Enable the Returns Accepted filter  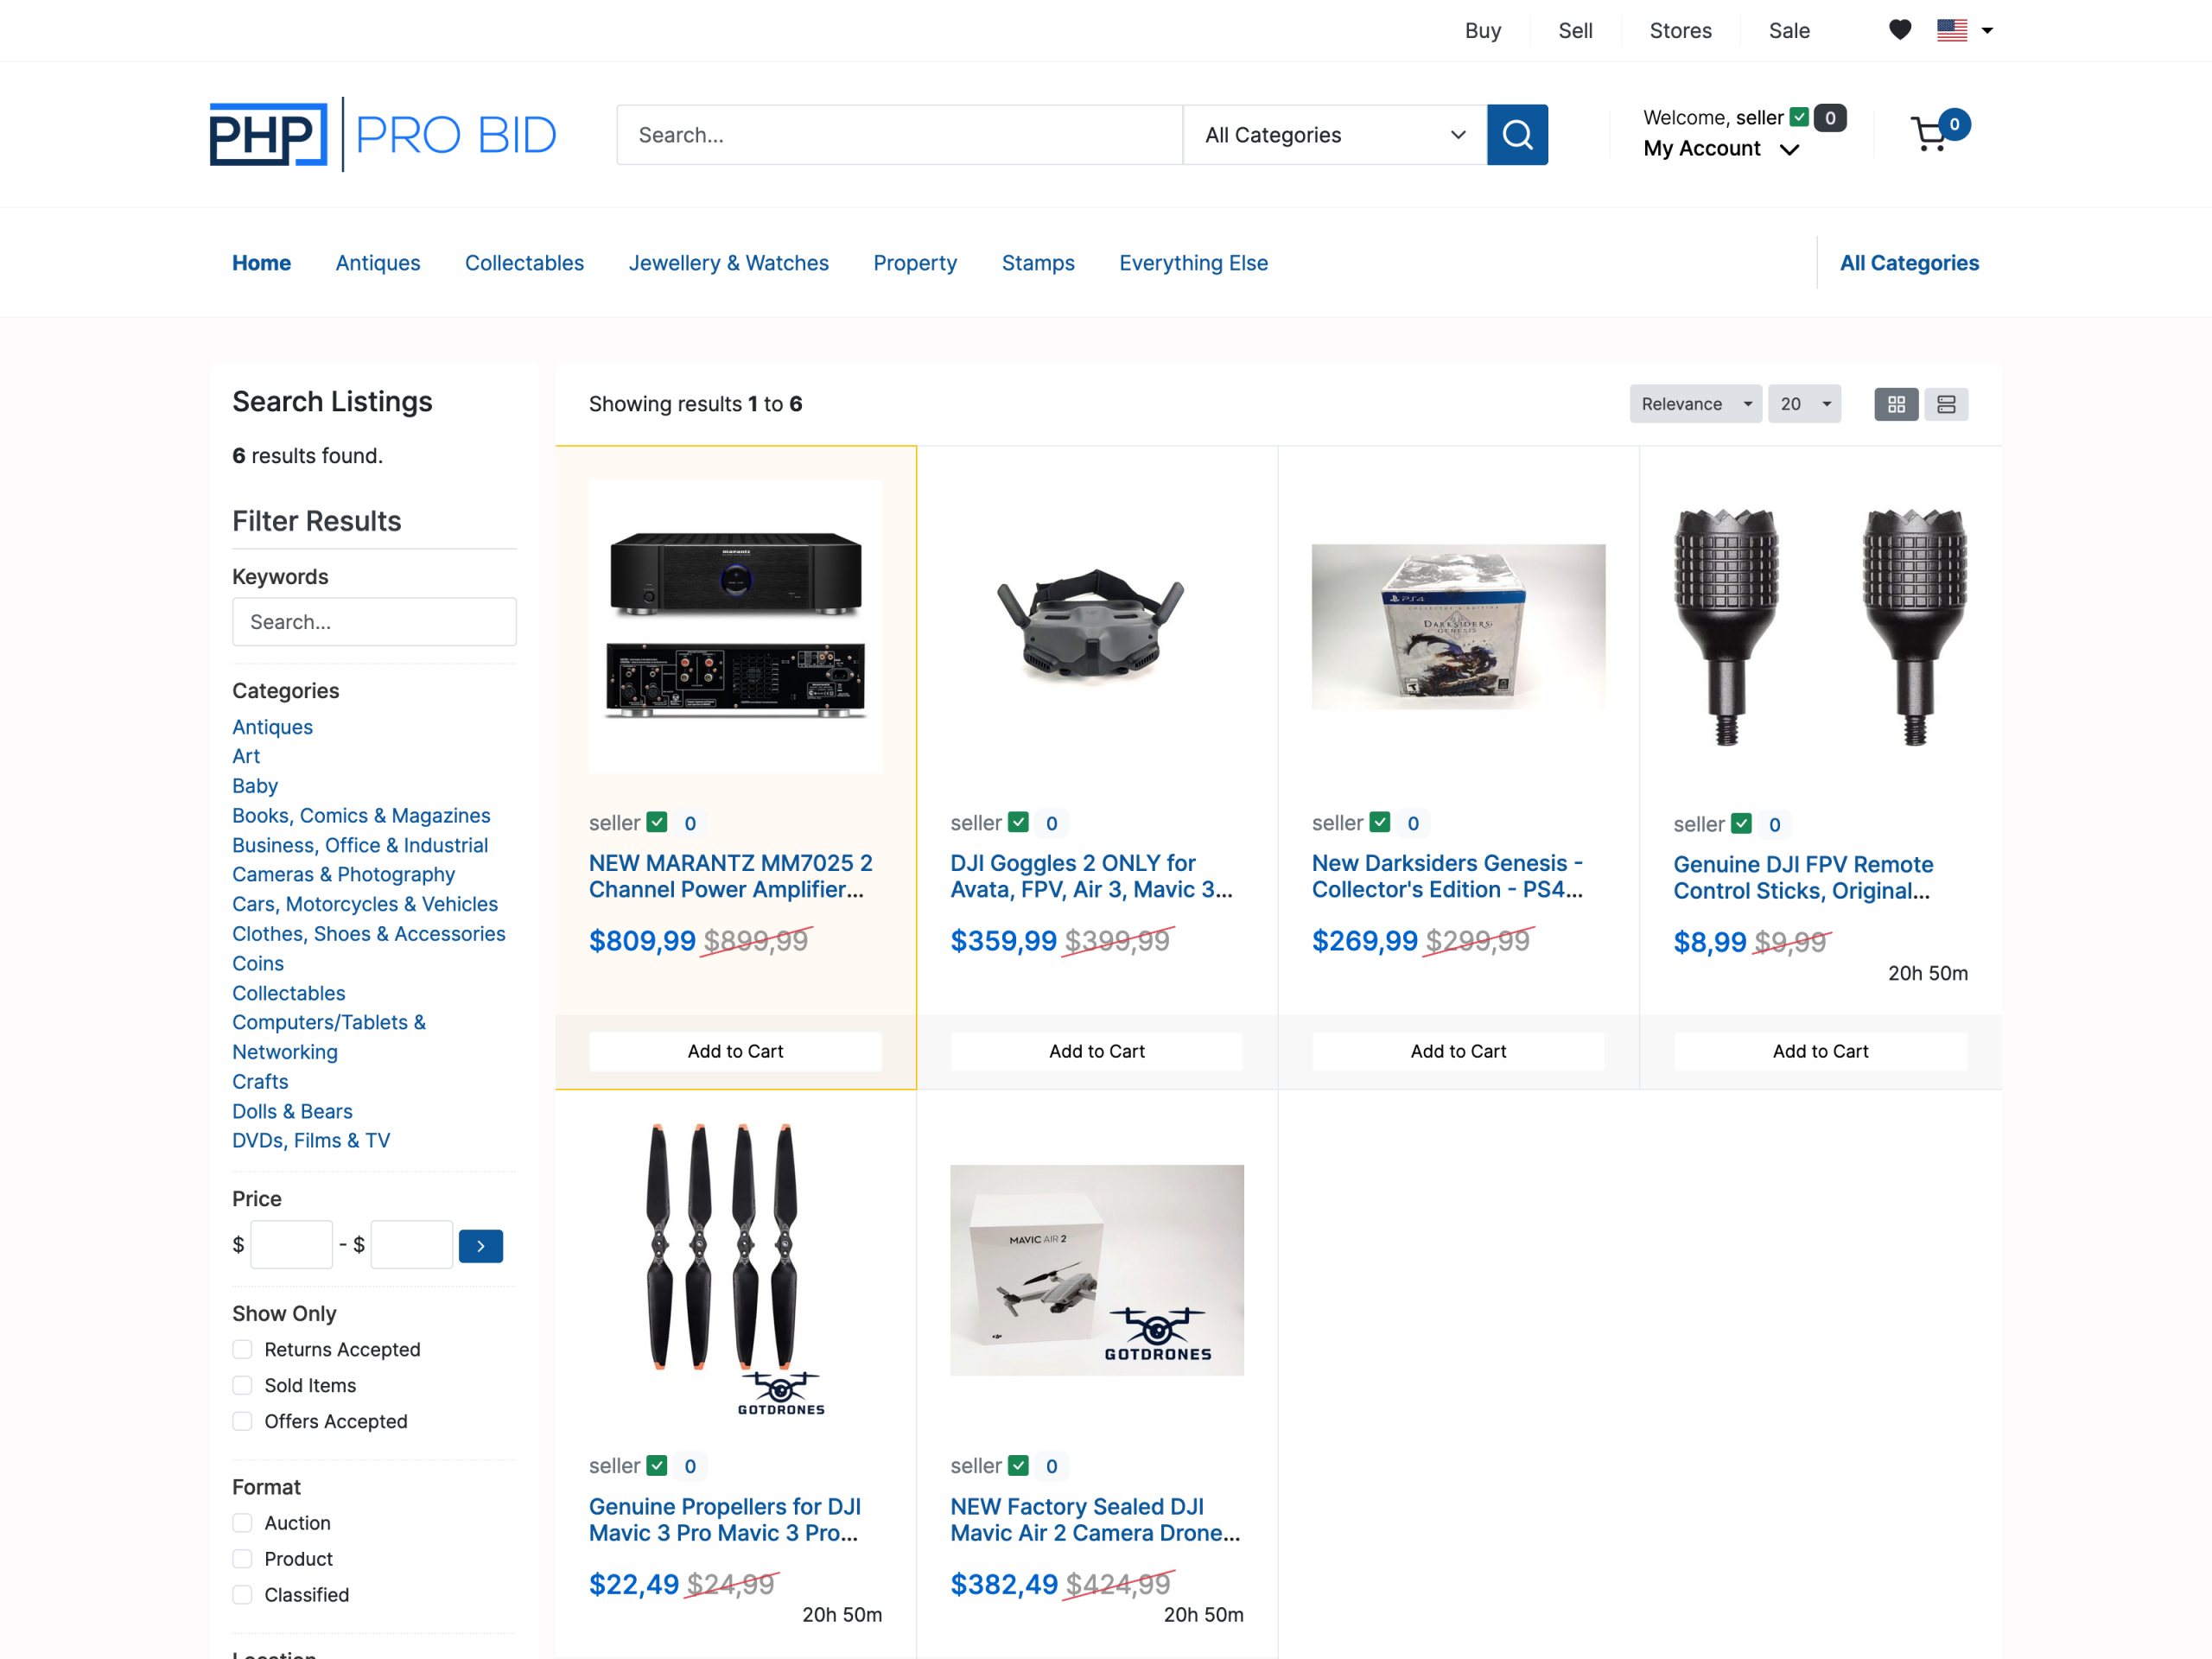click(242, 1349)
